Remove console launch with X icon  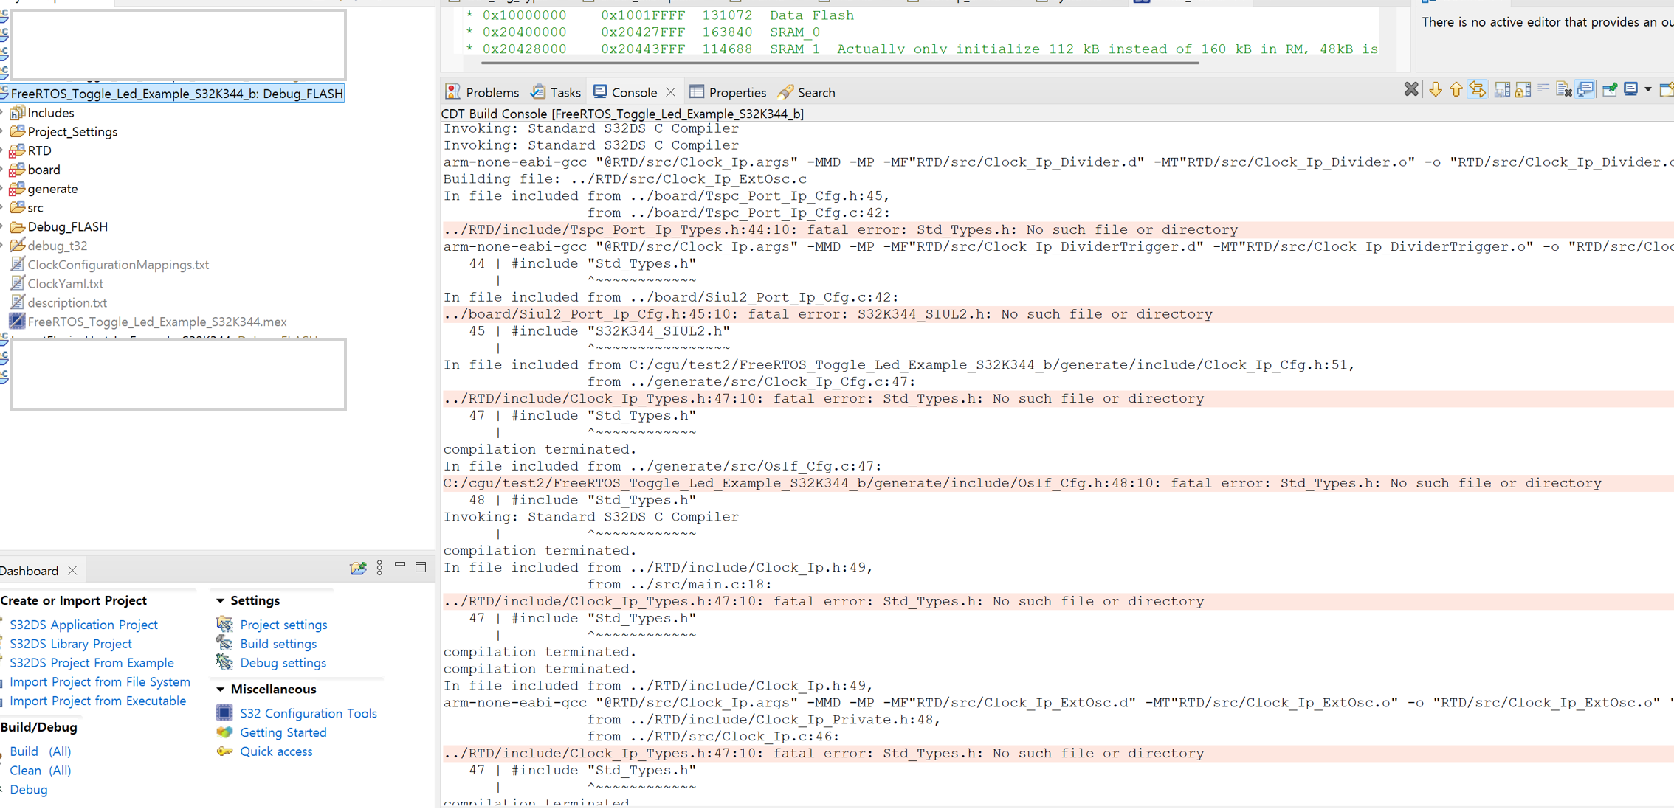(x=1411, y=90)
